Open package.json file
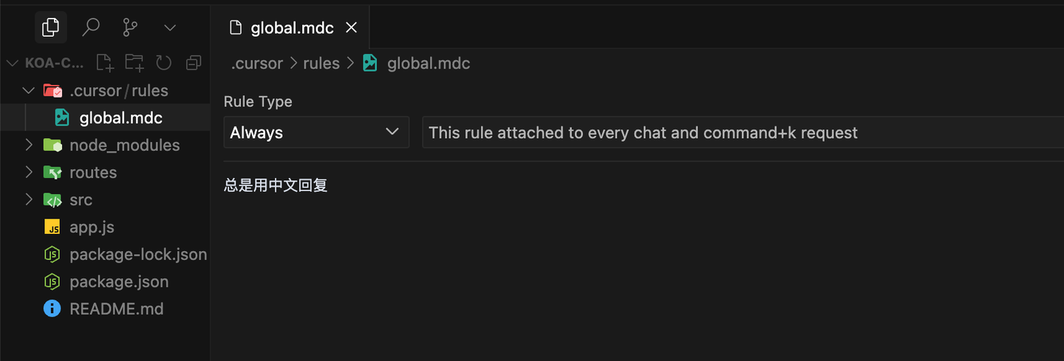This screenshot has width=1064, height=361. pos(119,282)
